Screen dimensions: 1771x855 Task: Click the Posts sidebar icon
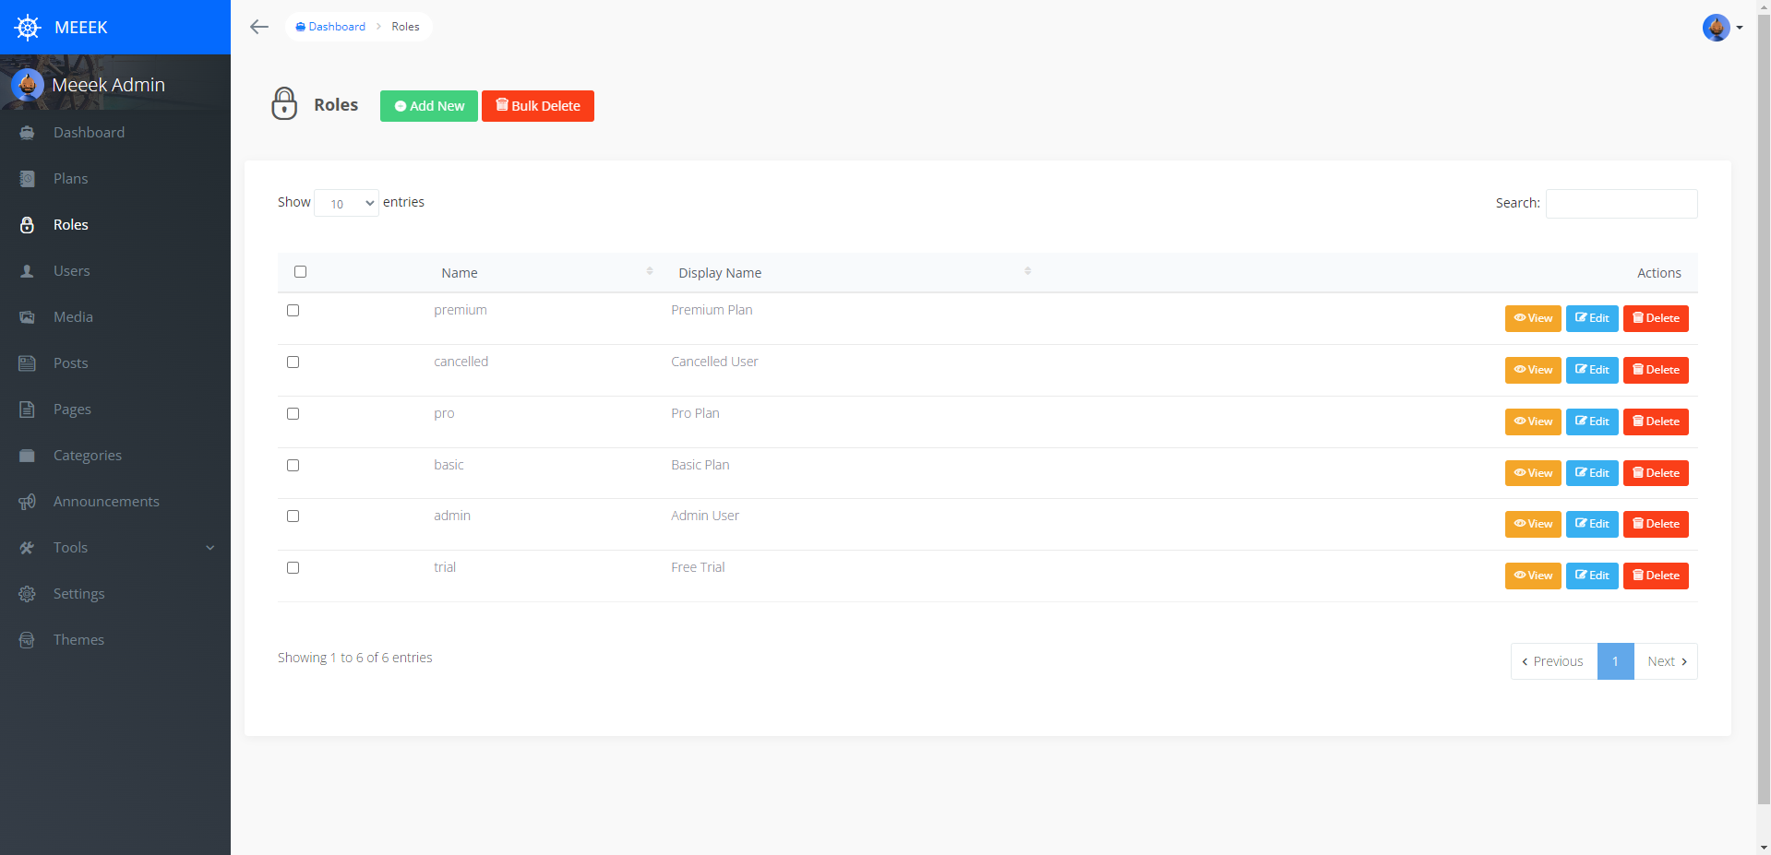tap(28, 362)
